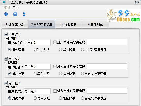Select 浏览权限 radio for 用户组1
141x106 pixels.
10,49
